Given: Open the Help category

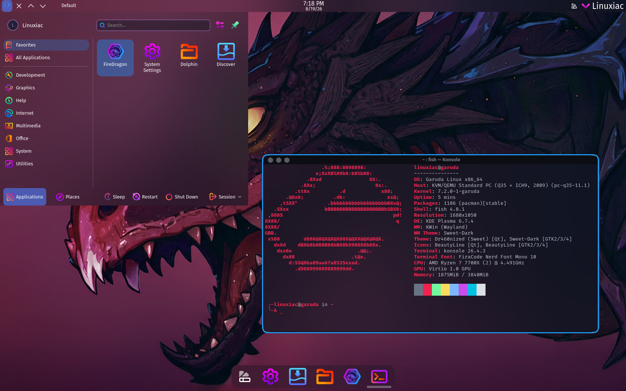Looking at the screenshot, I should click(46, 100).
